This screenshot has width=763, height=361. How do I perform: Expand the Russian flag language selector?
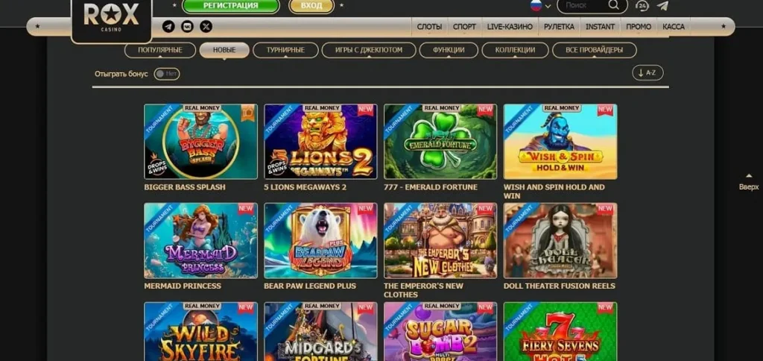pos(540,6)
